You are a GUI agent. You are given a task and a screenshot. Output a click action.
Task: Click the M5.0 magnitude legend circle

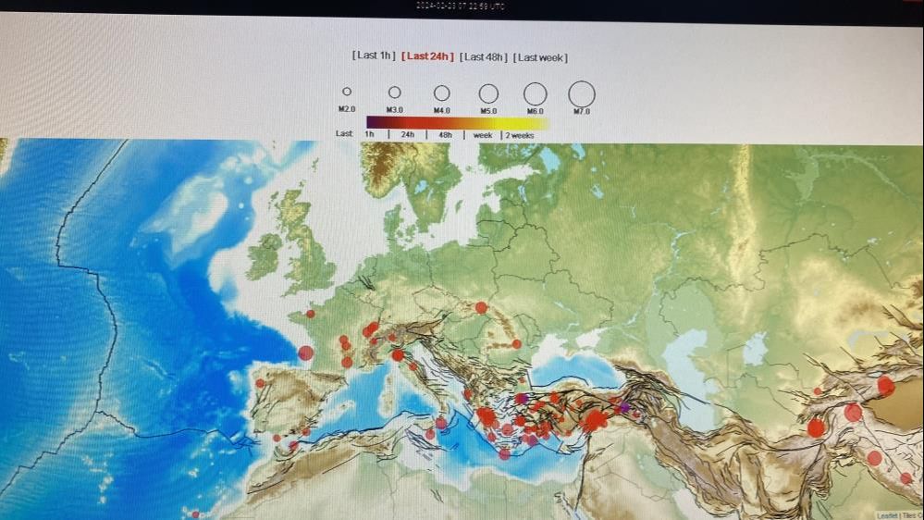[488, 93]
